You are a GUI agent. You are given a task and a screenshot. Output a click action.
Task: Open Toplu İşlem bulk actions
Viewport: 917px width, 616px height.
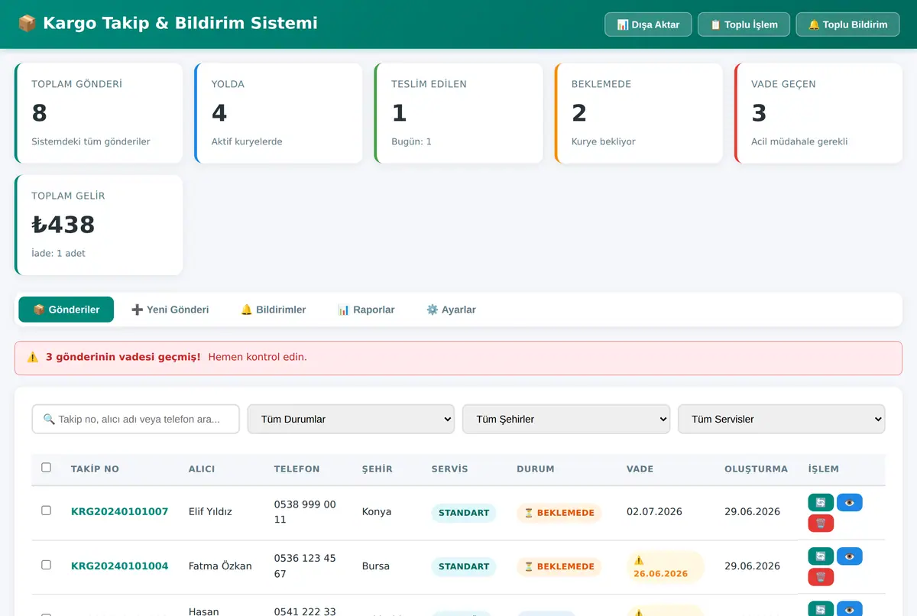coord(744,24)
